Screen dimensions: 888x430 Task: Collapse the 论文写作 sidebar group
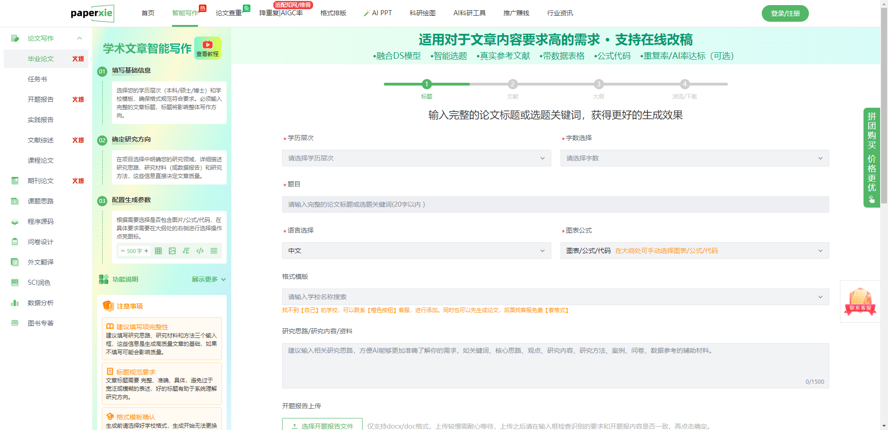pyautogui.click(x=80, y=38)
